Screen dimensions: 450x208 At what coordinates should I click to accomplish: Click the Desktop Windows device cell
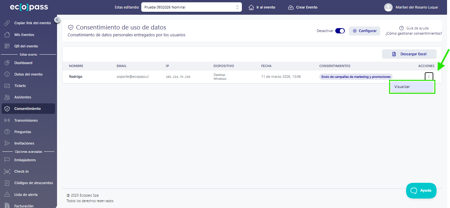tap(220, 77)
